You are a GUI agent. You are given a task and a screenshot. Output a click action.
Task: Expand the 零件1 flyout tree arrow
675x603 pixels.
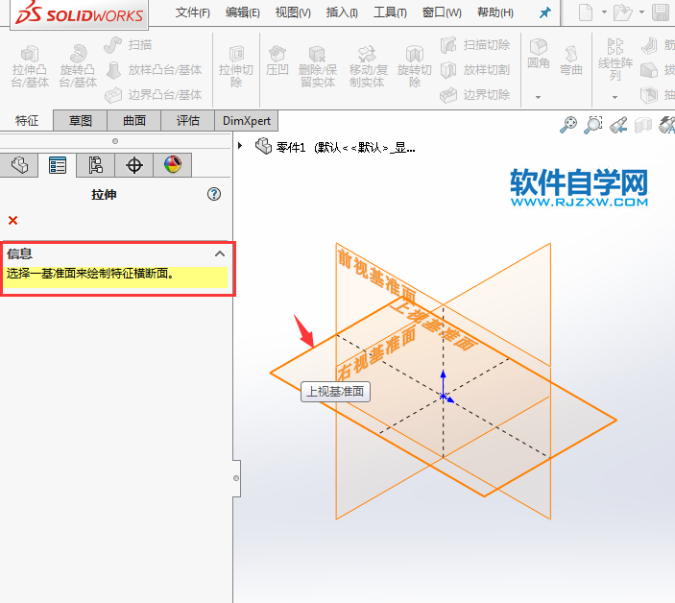[x=240, y=146]
